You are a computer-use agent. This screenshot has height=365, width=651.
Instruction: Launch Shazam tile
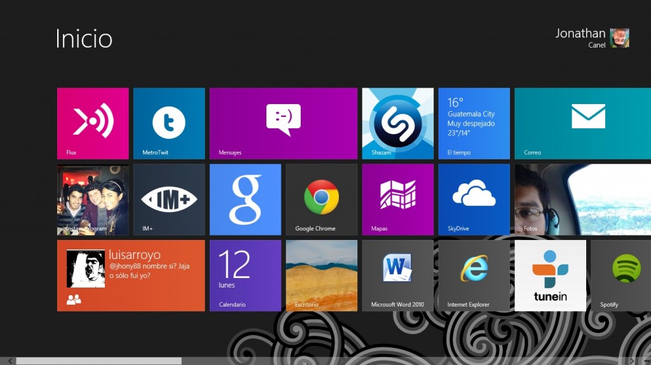tap(398, 123)
